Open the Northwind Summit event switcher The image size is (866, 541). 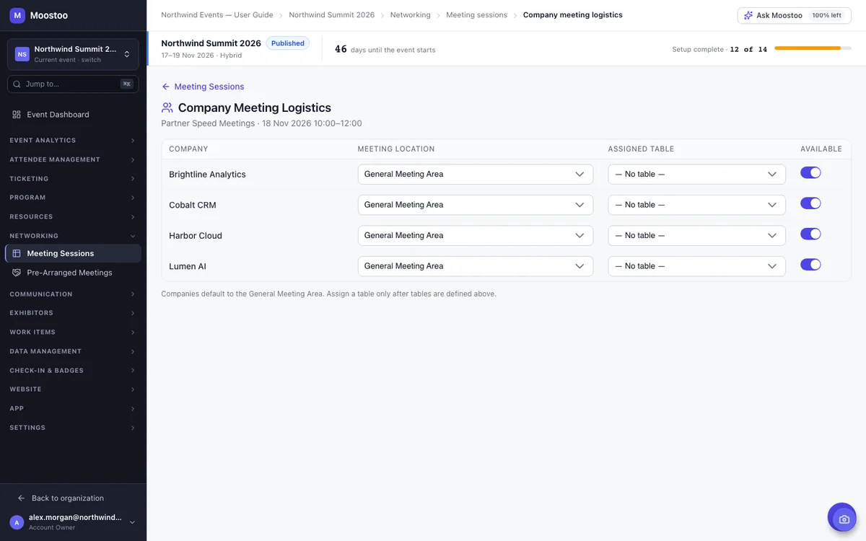(73, 54)
